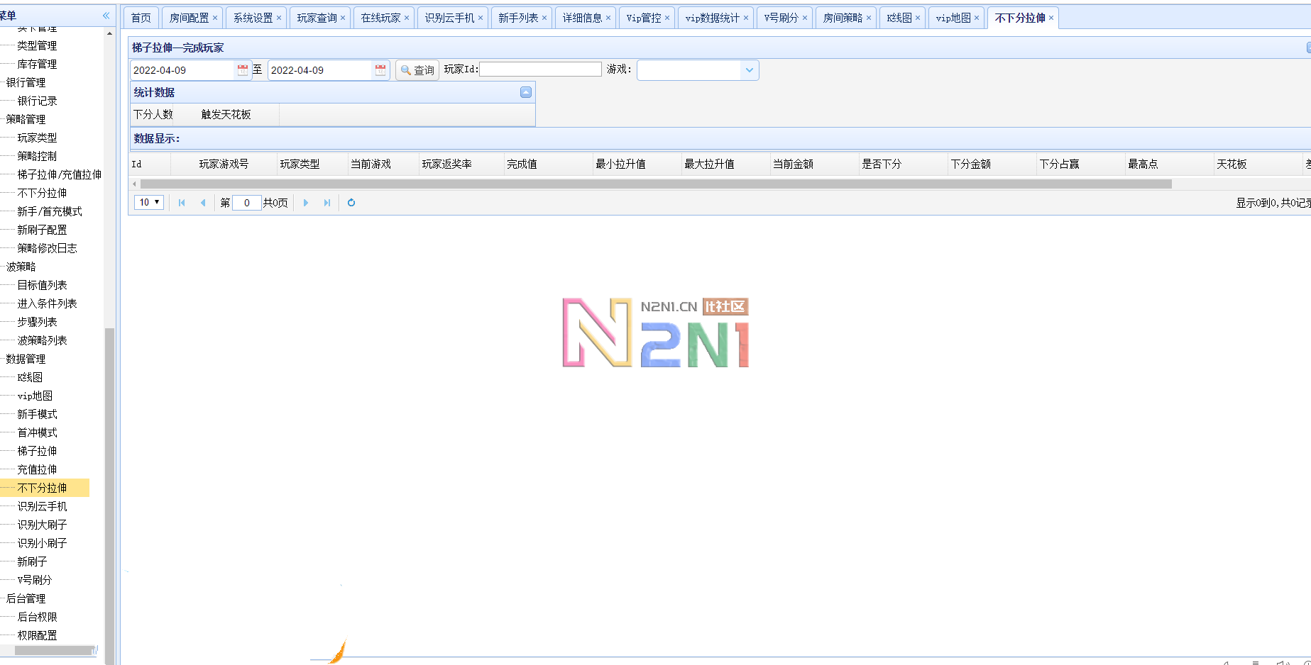Select 识别云手机 in the sidebar menu
Image resolution: width=1311 pixels, height=665 pixels.
pyautogui.click(x=43, y=506)
